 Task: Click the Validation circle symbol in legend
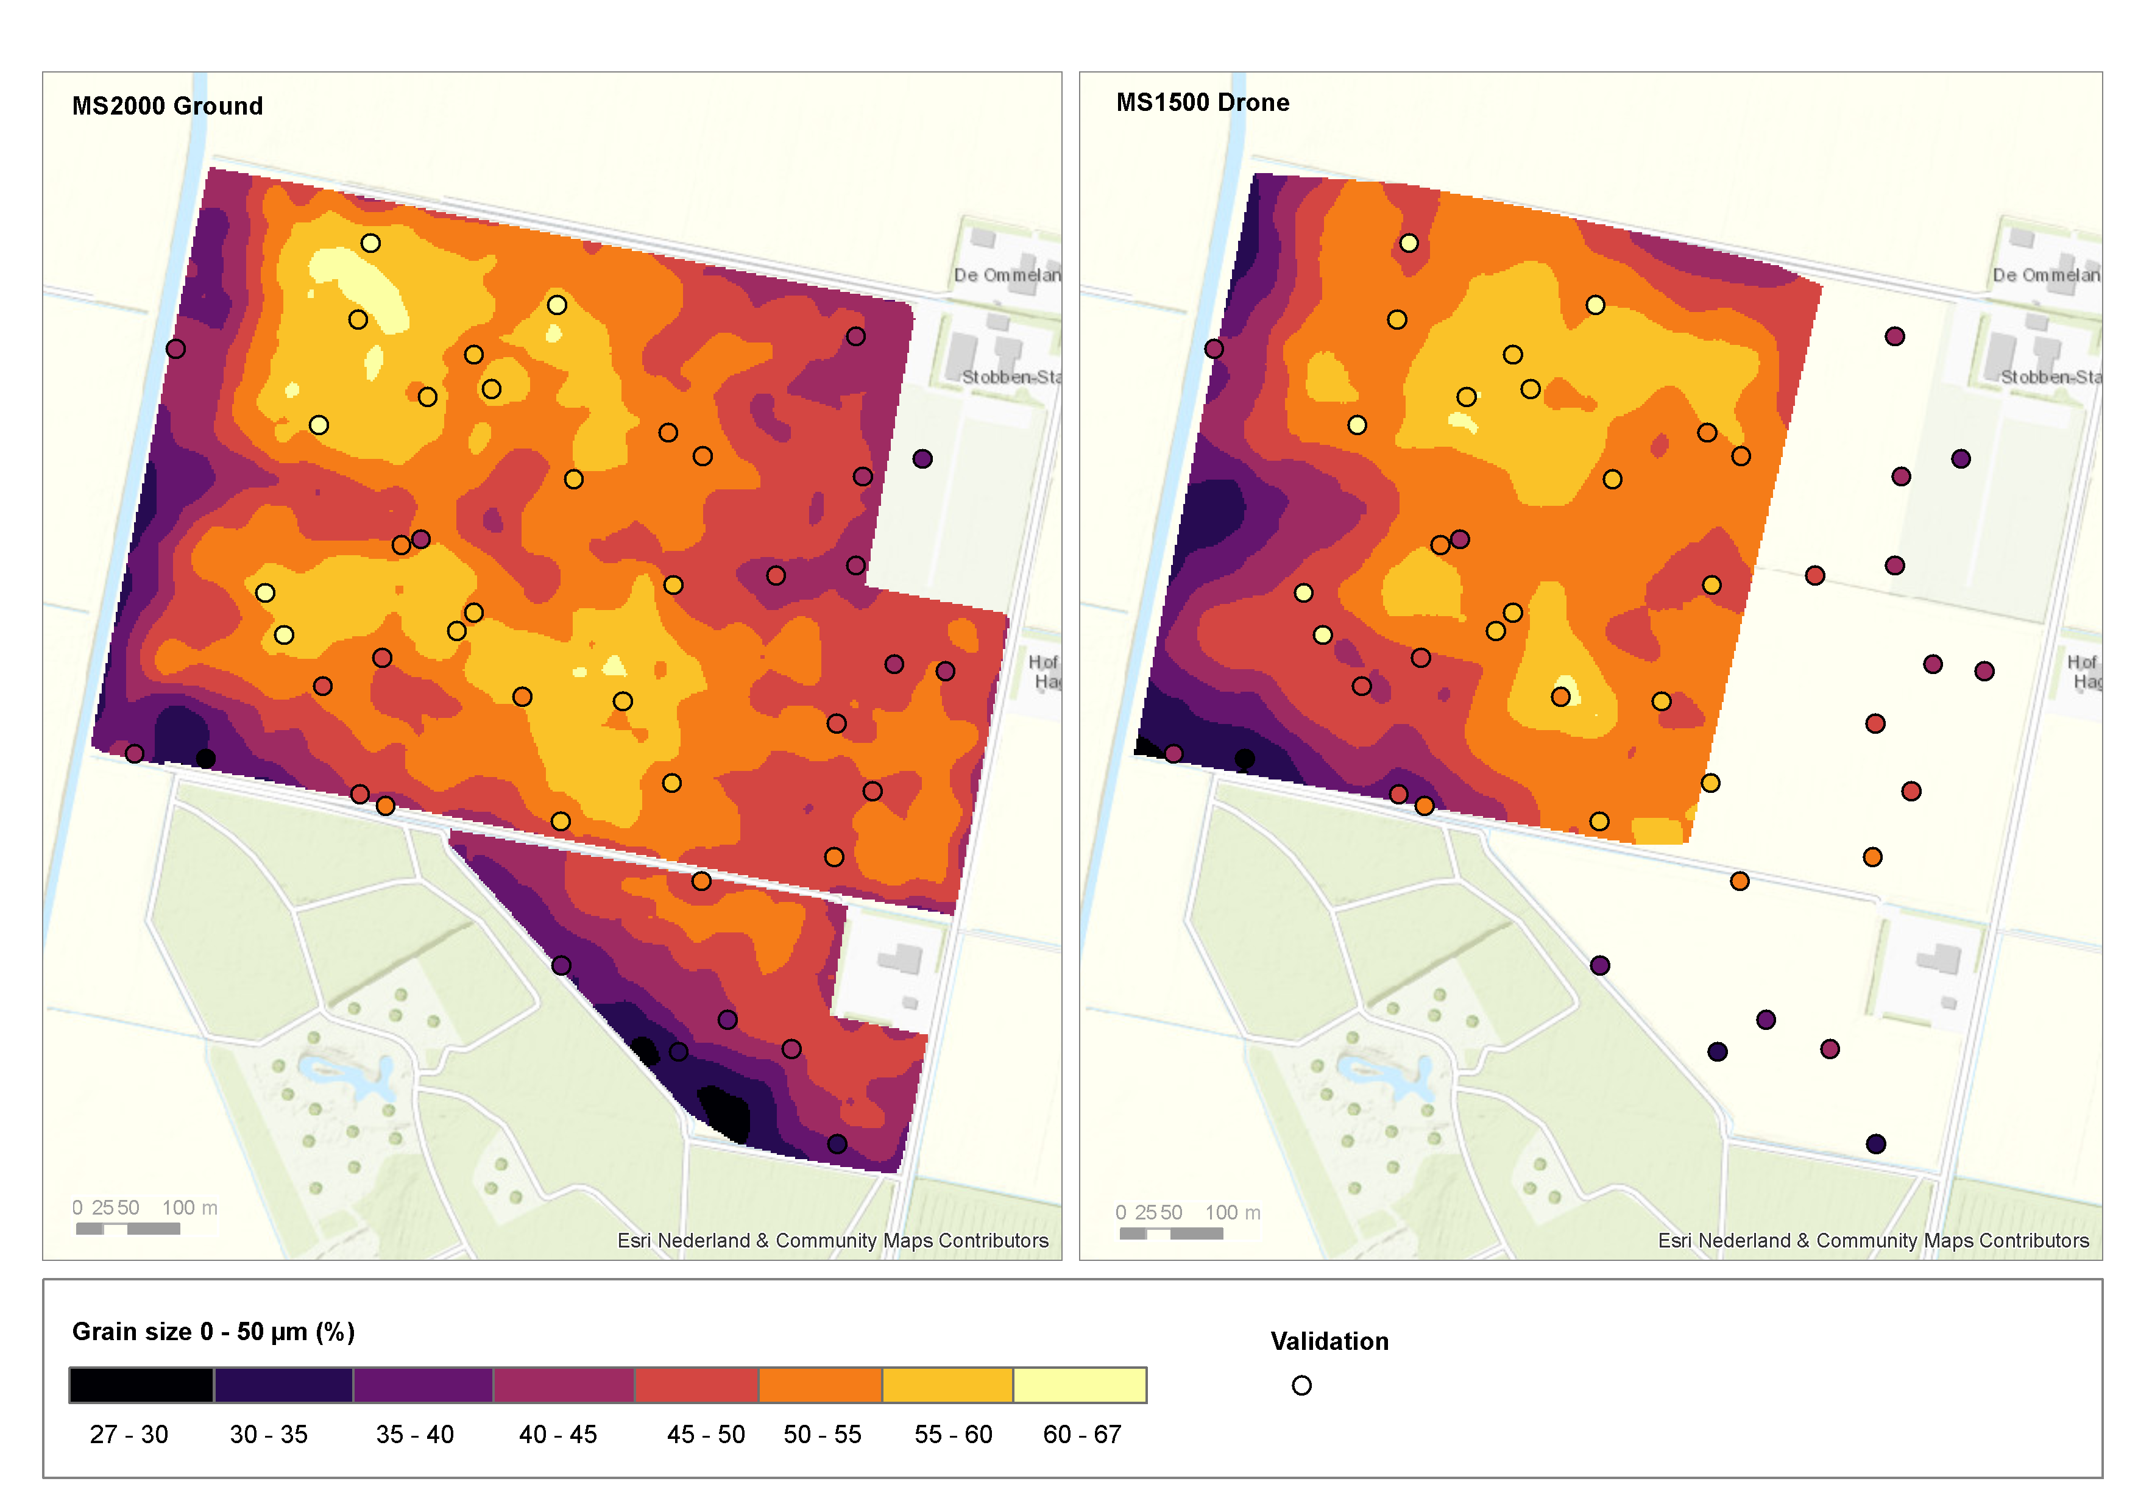tap(1302, 1385)
